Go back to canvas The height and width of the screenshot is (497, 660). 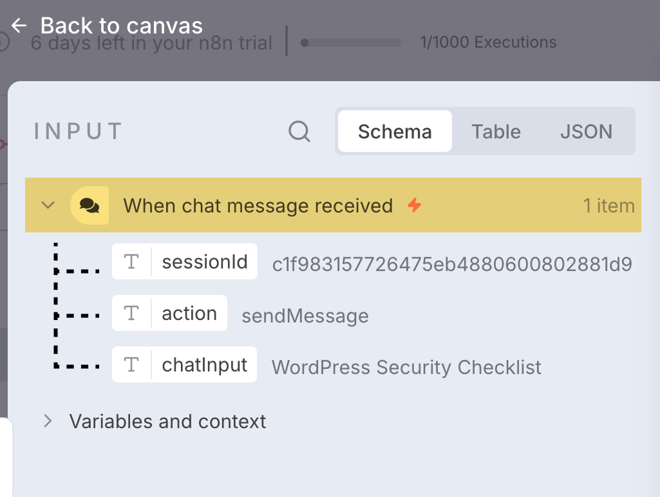[x=121, y=26]
